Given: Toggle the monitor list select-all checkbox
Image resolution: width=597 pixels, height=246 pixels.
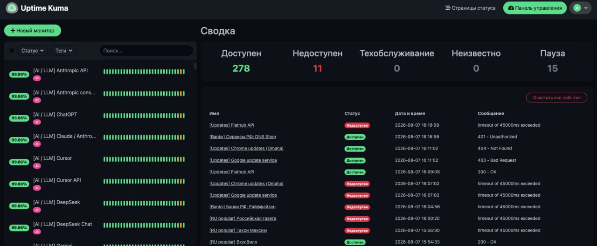Looking at the screenshot, I should pos(12,50).
